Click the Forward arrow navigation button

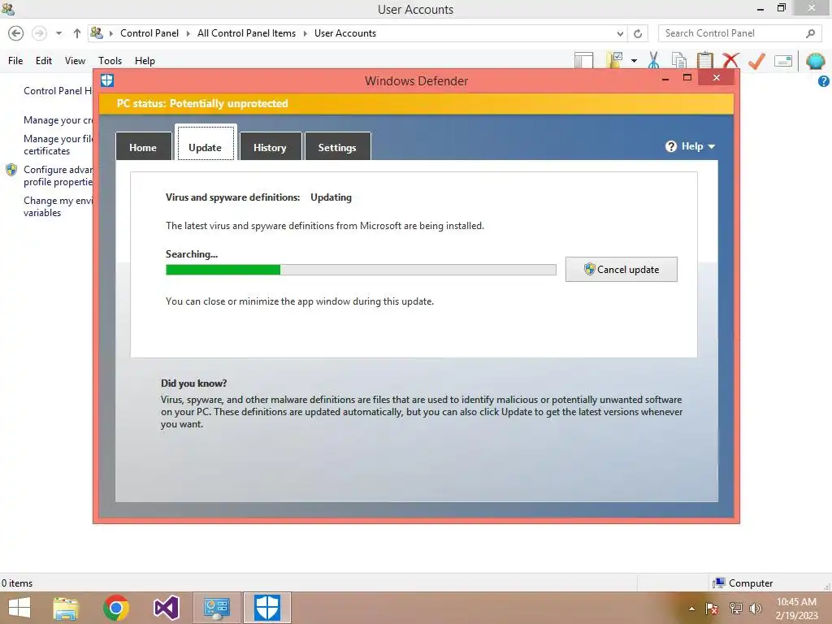[39, 33]
